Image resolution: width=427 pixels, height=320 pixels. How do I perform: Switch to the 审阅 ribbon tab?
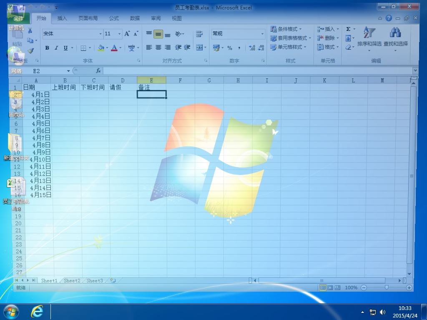[156, 18]
